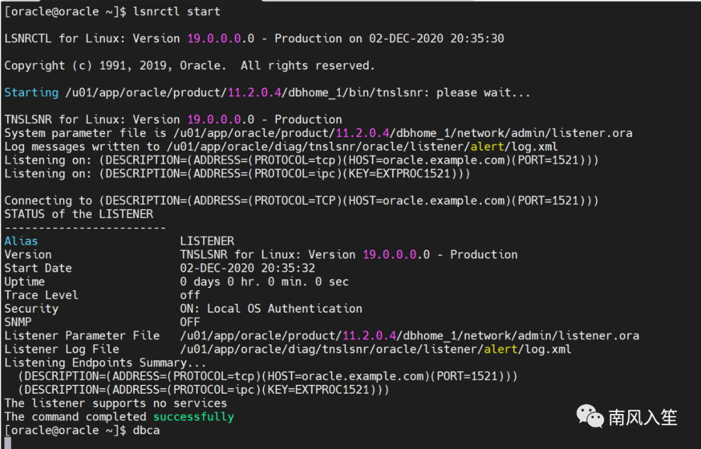701x449 pixels.
Task: Click 'STATUS of the LISTENER' heading
Action: (x=79, y=214)
